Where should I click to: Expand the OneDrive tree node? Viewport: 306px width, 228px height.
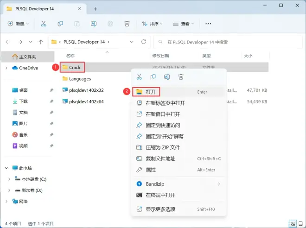6,68
